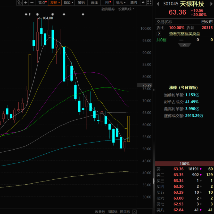Click the side panel collapse arrow

pyautogui.click(x=154, y=181)
